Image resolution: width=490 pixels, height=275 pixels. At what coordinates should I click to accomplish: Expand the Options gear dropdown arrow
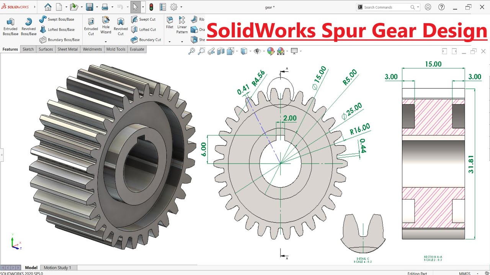coord(181,7)
